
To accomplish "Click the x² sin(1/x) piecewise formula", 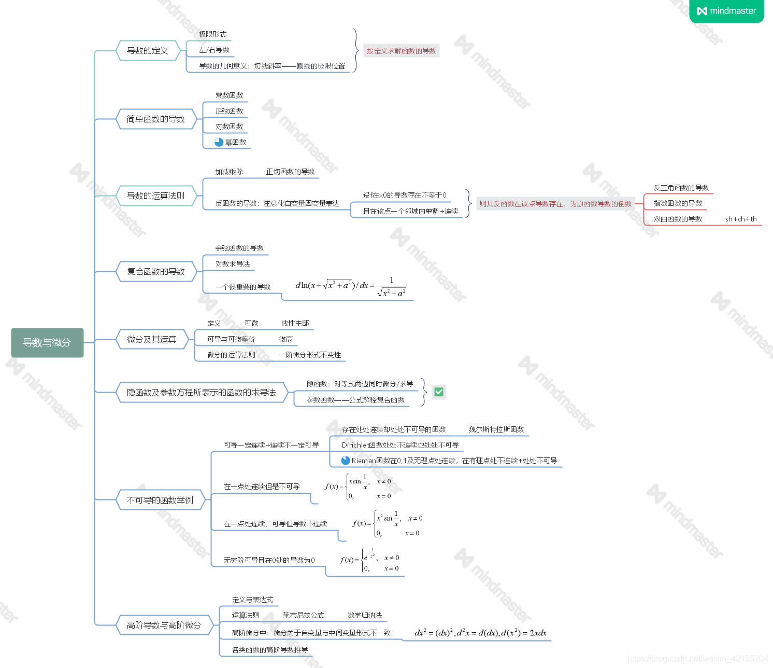I will 388,524.
